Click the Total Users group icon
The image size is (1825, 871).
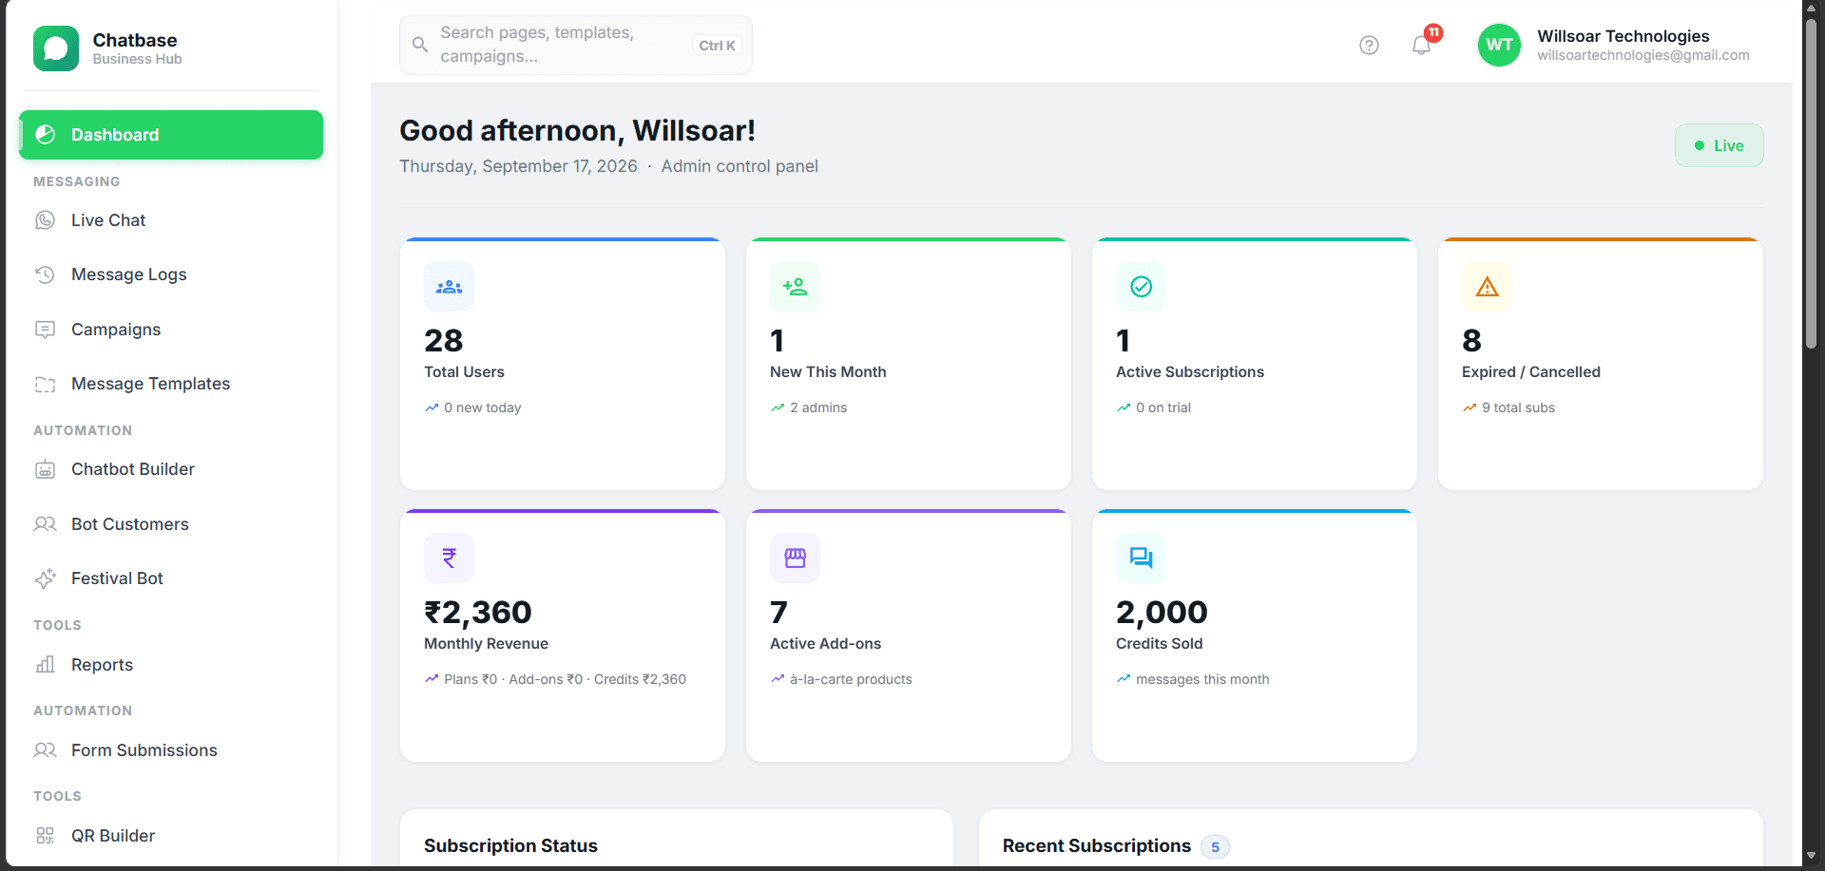[449, 287]
